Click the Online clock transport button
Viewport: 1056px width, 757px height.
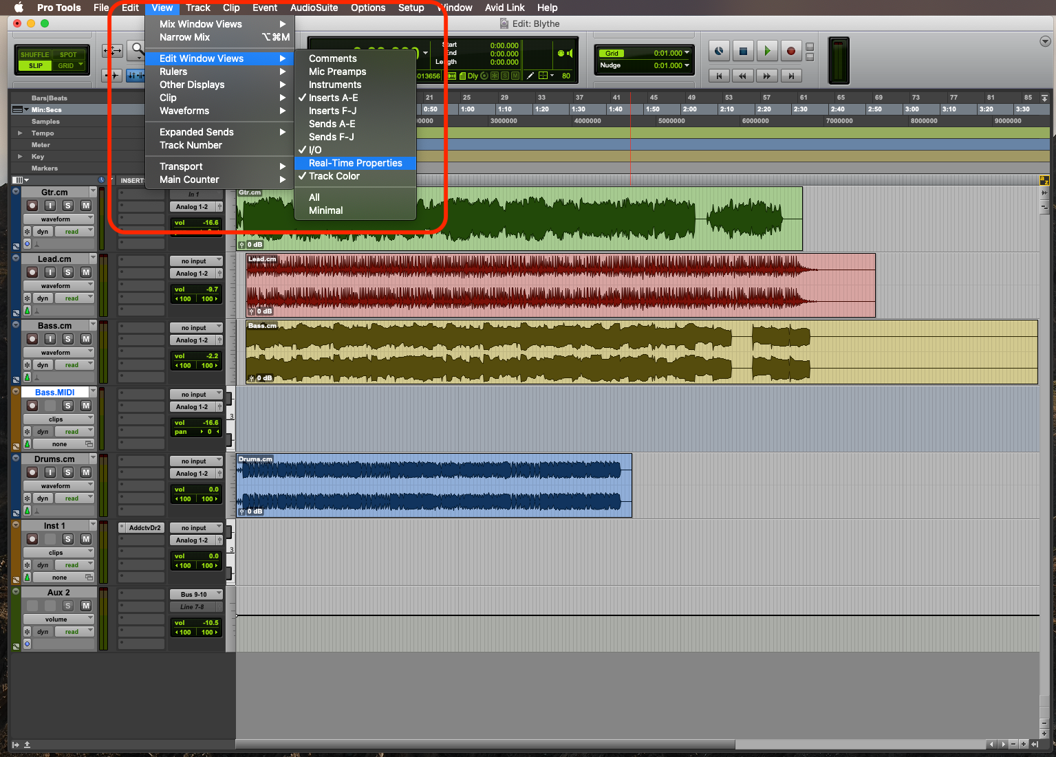(x=719, y=51)
